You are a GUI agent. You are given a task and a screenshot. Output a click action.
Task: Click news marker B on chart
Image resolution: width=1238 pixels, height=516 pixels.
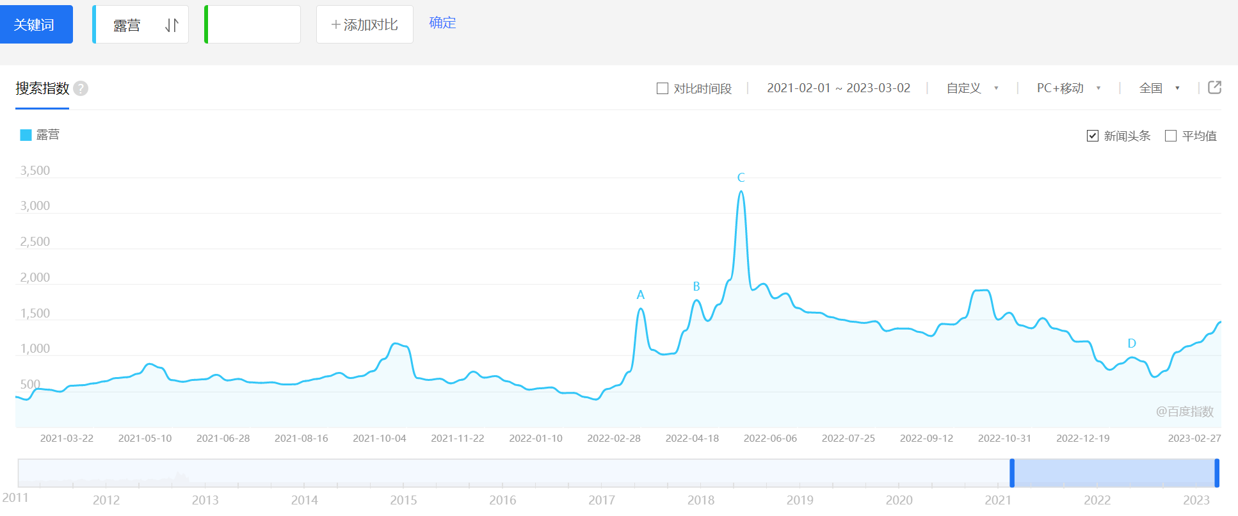[x=696, y=287]
